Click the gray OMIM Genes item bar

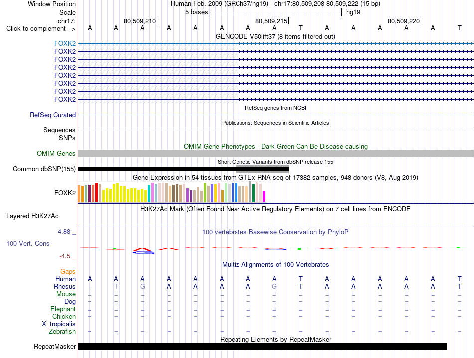[275, 153]
